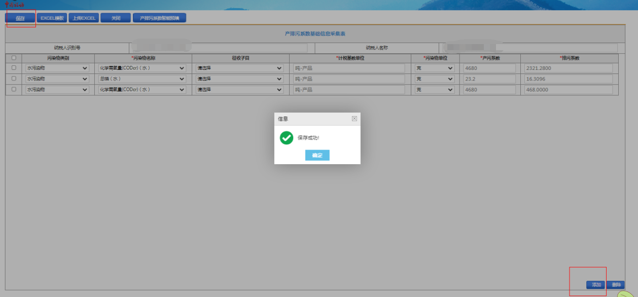Click the 确定 button in dialog
The width and height of the screenshot is (638, 297).
(317, 155)
